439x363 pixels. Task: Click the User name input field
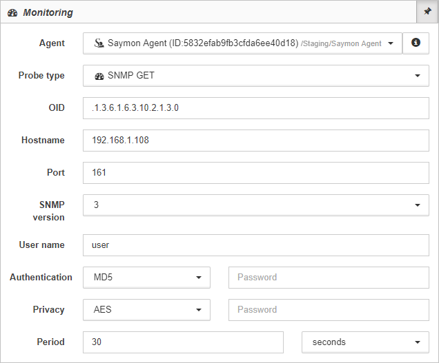256,245
